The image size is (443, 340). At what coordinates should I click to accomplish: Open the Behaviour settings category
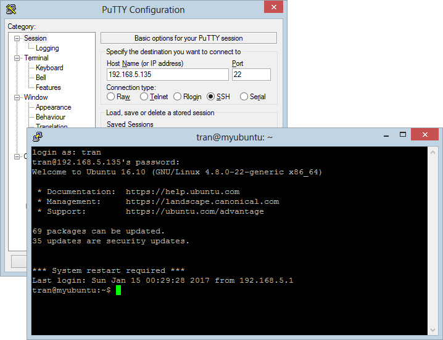point(51,117)
